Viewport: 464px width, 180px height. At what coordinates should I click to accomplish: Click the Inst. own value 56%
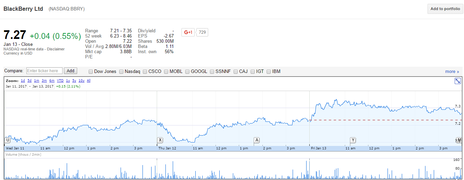[169, 52]
